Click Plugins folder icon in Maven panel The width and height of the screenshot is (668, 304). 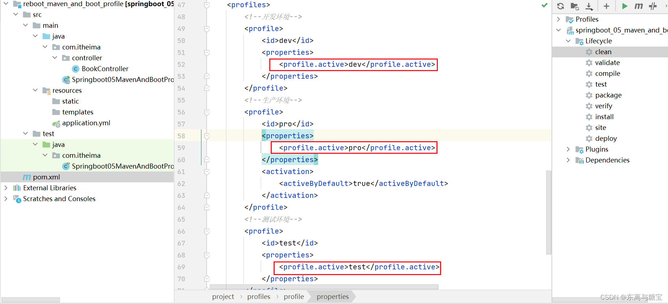579,149
